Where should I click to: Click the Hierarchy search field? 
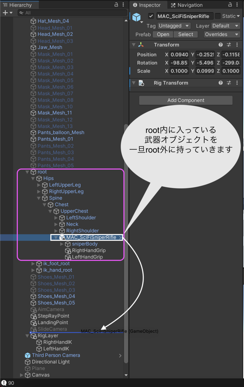(73, 13)
